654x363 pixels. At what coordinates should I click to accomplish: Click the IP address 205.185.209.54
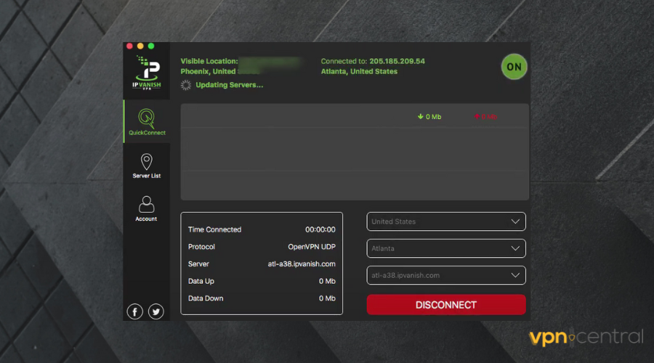point(397,61)
